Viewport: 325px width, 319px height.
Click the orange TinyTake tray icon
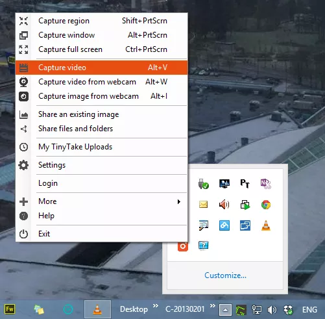[x=183, y=246]
